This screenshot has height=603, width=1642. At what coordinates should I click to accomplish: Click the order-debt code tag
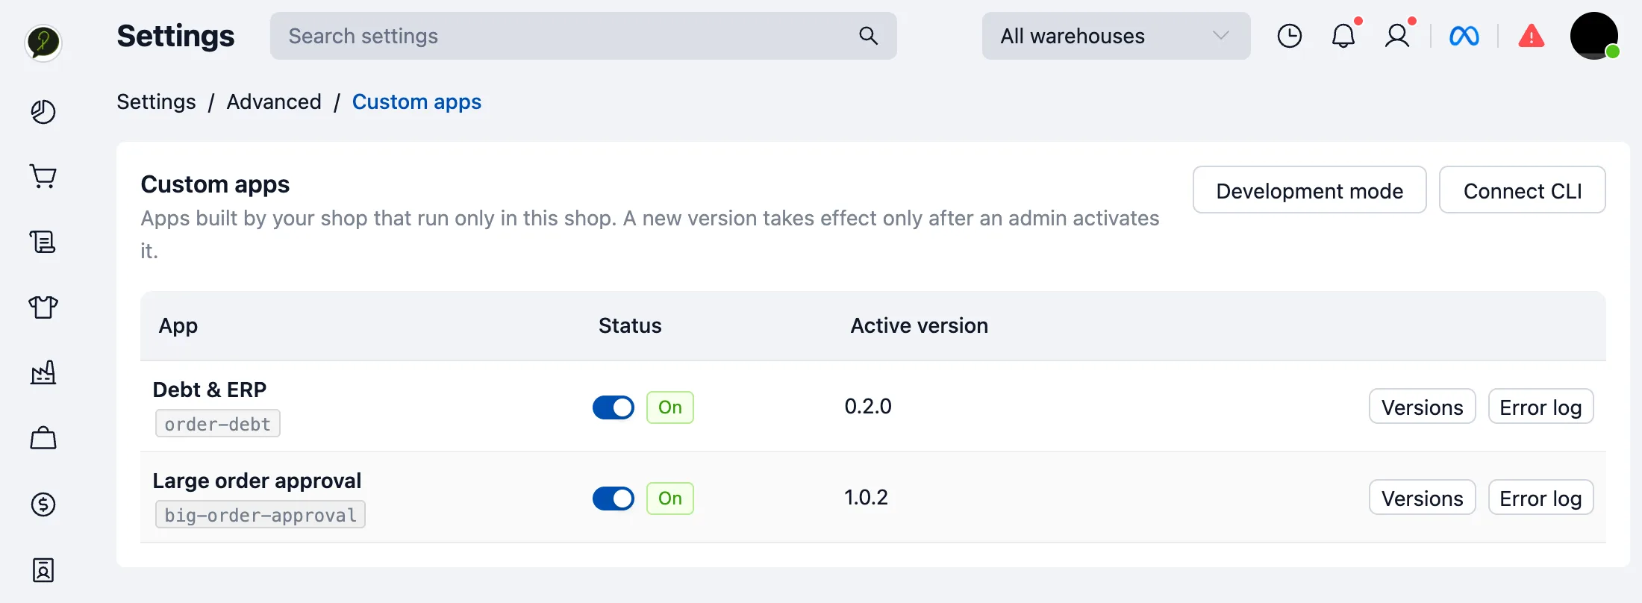coord(218,423)
